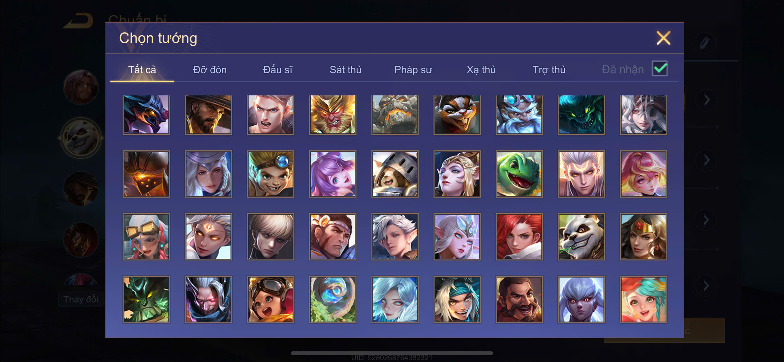Pick the golden monkey king hero

tap(333, 114)
